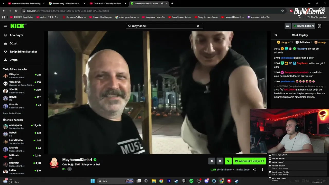Open the Chrome apps grid
Screen dimensions: 329x185
pyautogui.click(x=3, y=17)
